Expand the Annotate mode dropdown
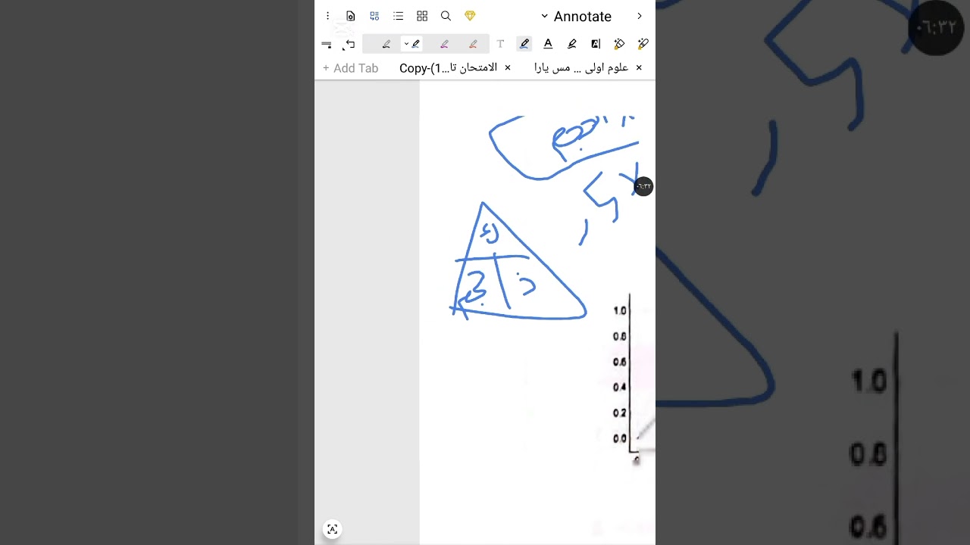Image resolution: width=970 pixels, height=545 pixels. point(576,16)
